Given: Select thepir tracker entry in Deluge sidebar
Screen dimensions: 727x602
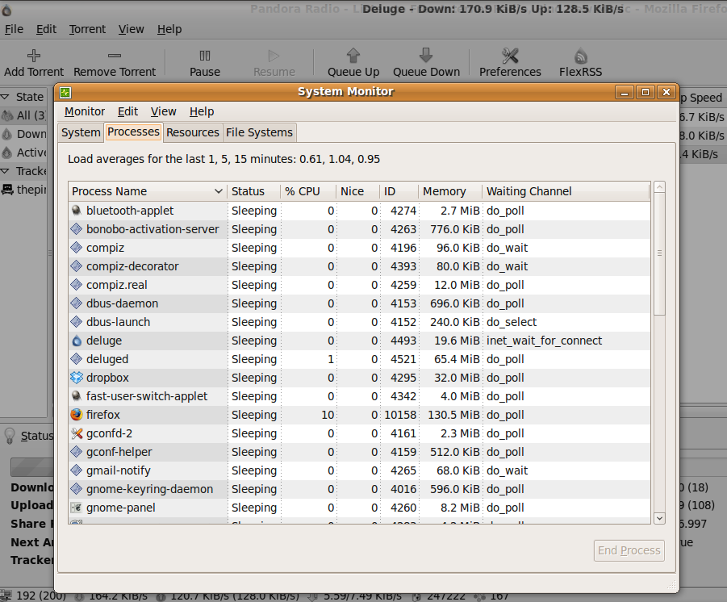Looking at the screenshot, I should [24, 190].
